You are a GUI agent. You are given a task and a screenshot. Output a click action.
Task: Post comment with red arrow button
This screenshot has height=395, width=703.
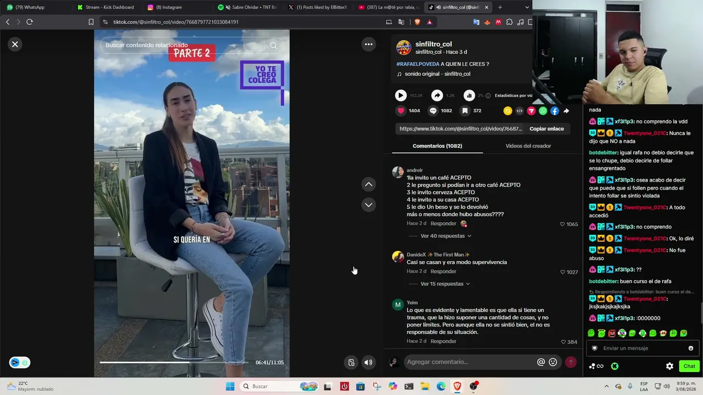[x=571, y=362]
